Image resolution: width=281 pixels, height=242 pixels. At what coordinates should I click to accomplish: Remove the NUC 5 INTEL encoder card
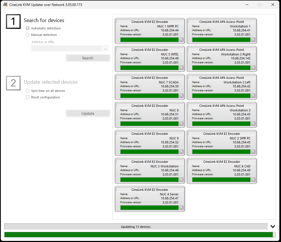point(181,68)
